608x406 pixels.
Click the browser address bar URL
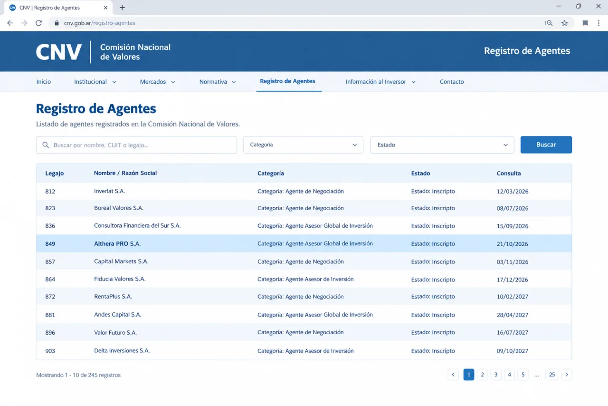coord(100,23)
